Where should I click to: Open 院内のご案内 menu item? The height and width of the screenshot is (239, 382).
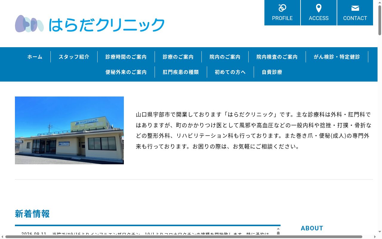click(225, 57)
